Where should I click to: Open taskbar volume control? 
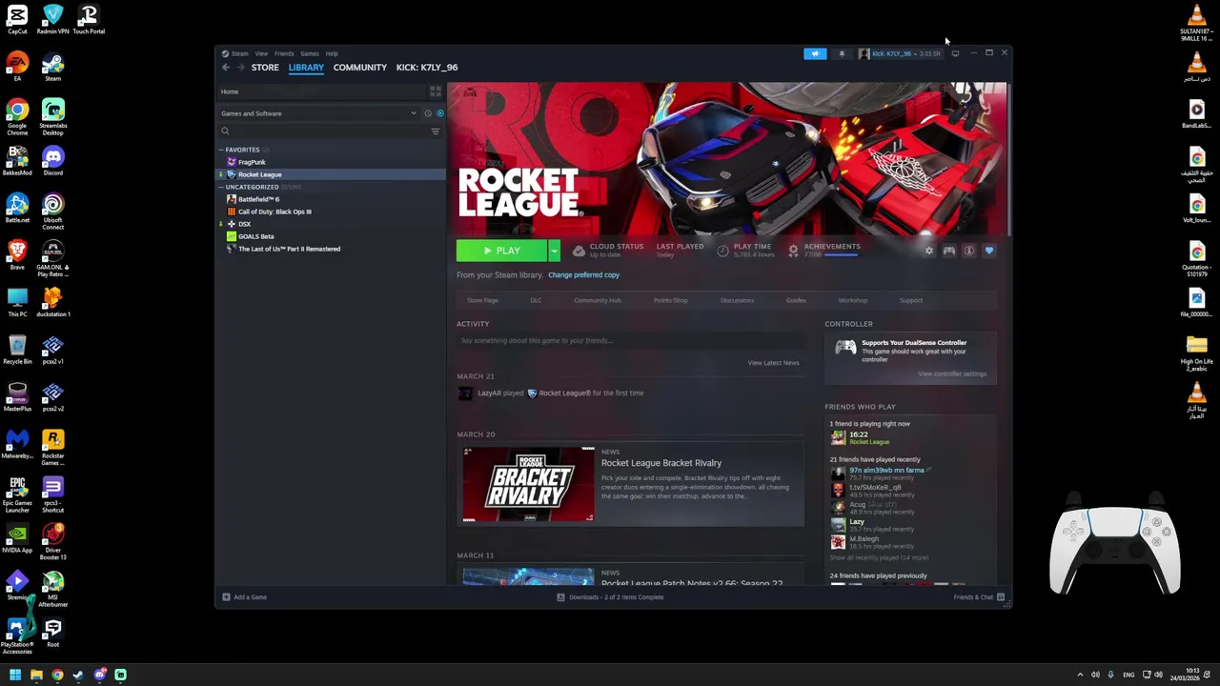coord(1158,675)
